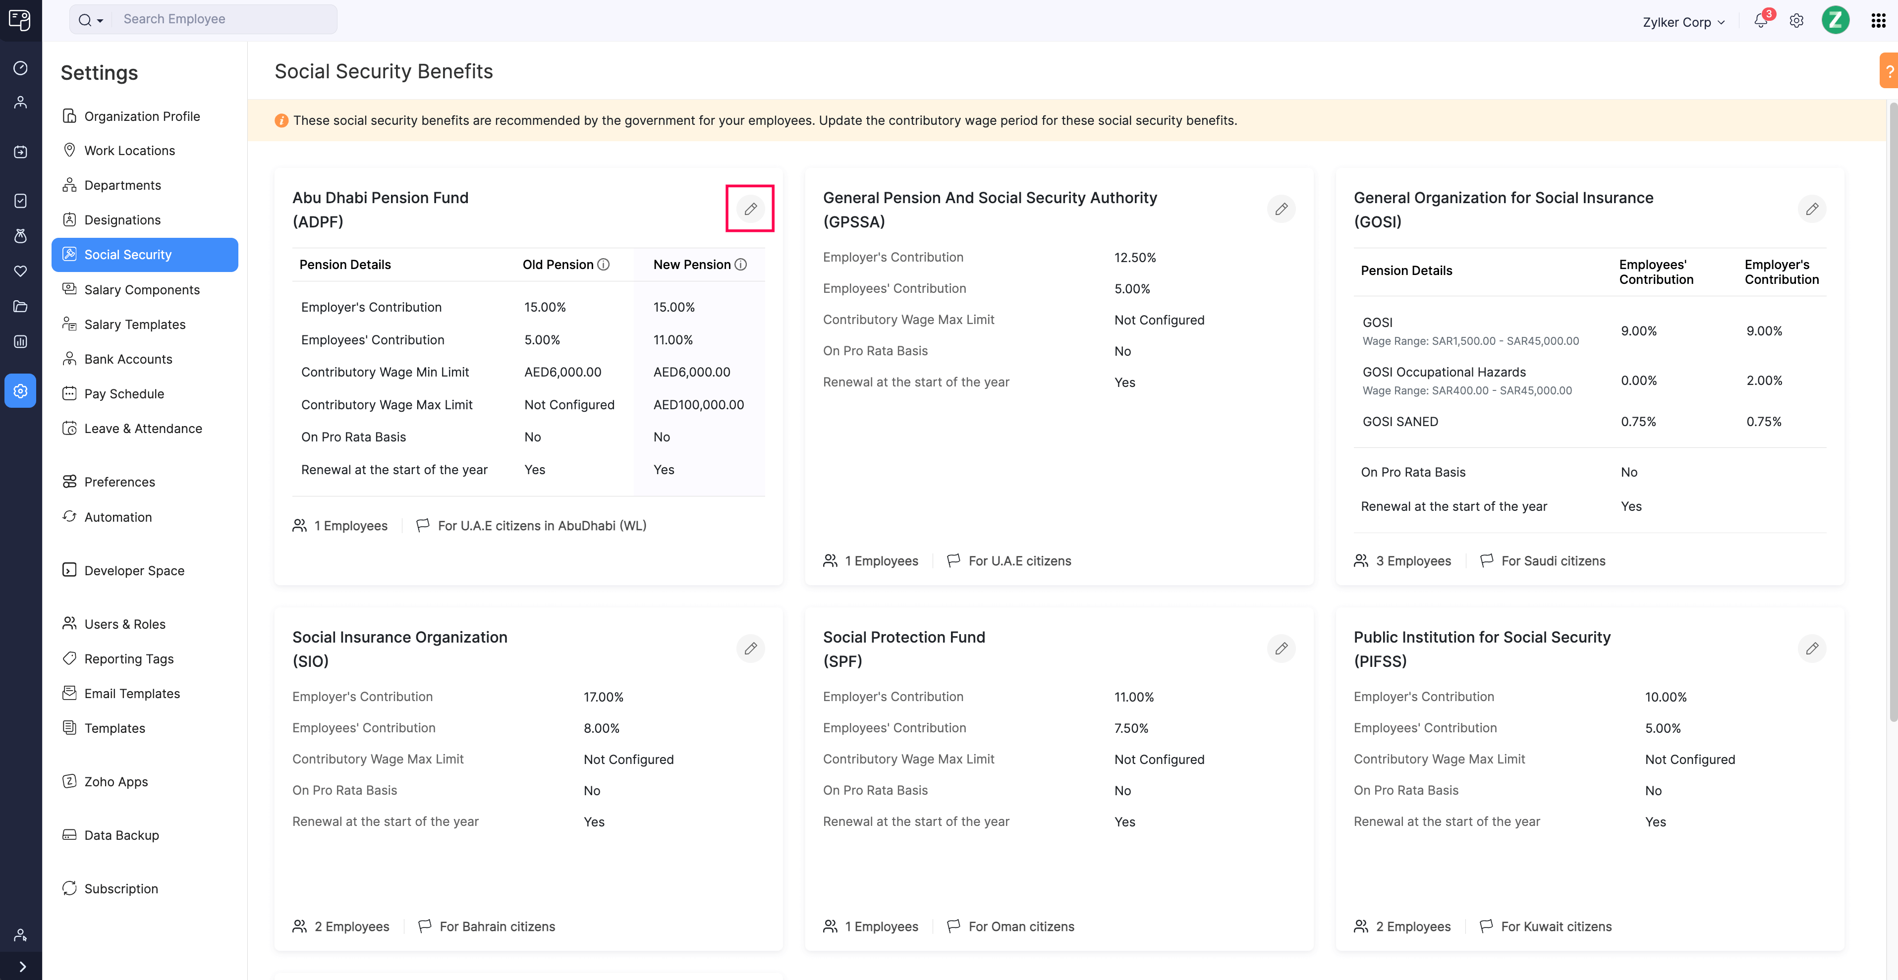Open Pay Runs from the navigation rail
1898x980 pixels.
(20, 151)
